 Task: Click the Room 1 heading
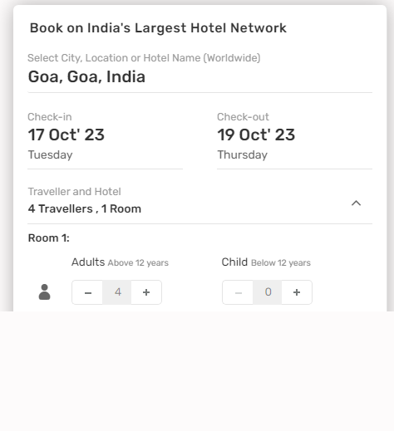tap(49, 238)
